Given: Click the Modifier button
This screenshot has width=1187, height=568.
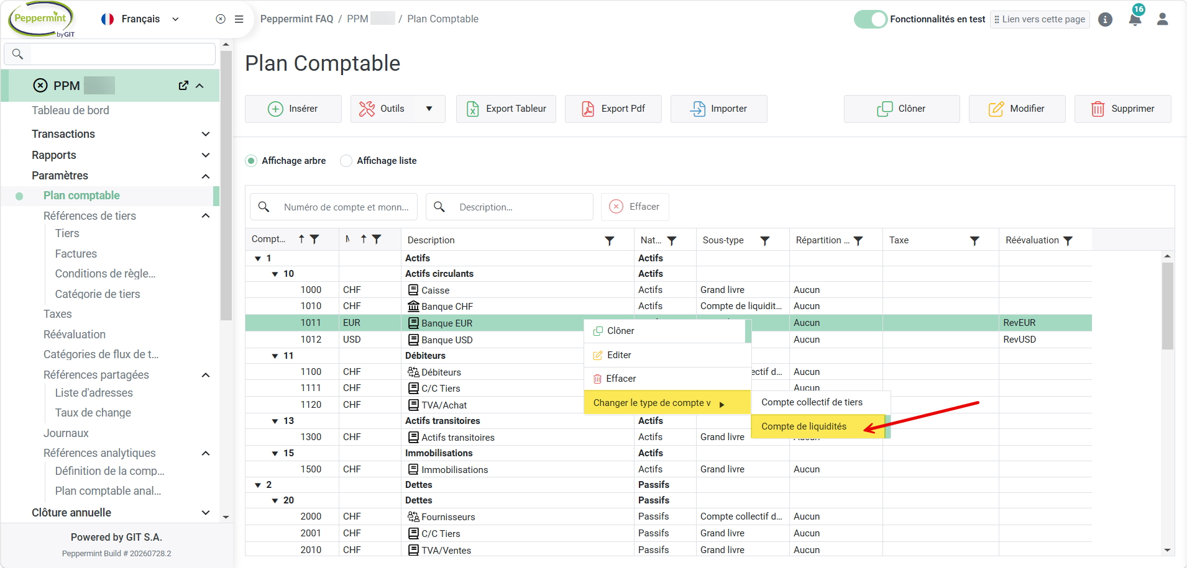Looking at the screenshot, I should [1017, 109].
